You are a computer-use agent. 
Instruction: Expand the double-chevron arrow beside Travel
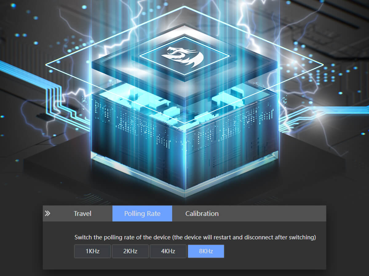tap(47, 213)
